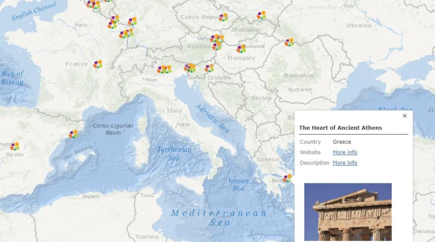Click the marker at the top left
The image size is (435, 242).
coord(93,4)
